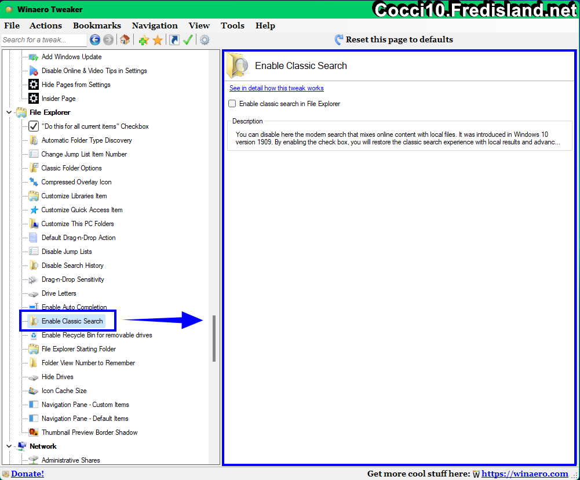The image size is (580, 480).
Task: Click the create shortcut arrow icon
Action: pos(174,39)
